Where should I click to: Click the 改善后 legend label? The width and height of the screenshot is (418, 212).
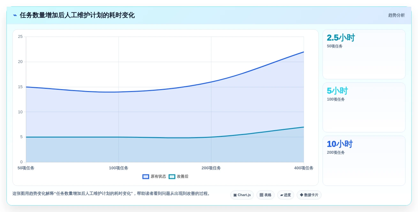[182, 177]
